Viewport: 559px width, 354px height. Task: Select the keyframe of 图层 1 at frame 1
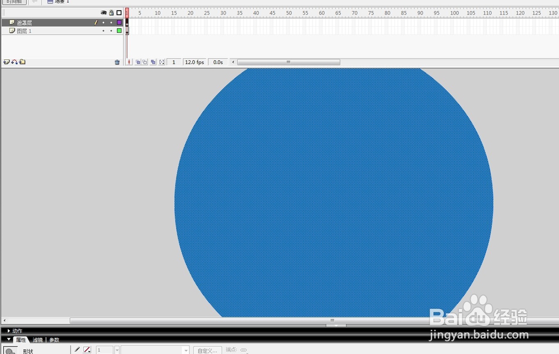point(127,31)
